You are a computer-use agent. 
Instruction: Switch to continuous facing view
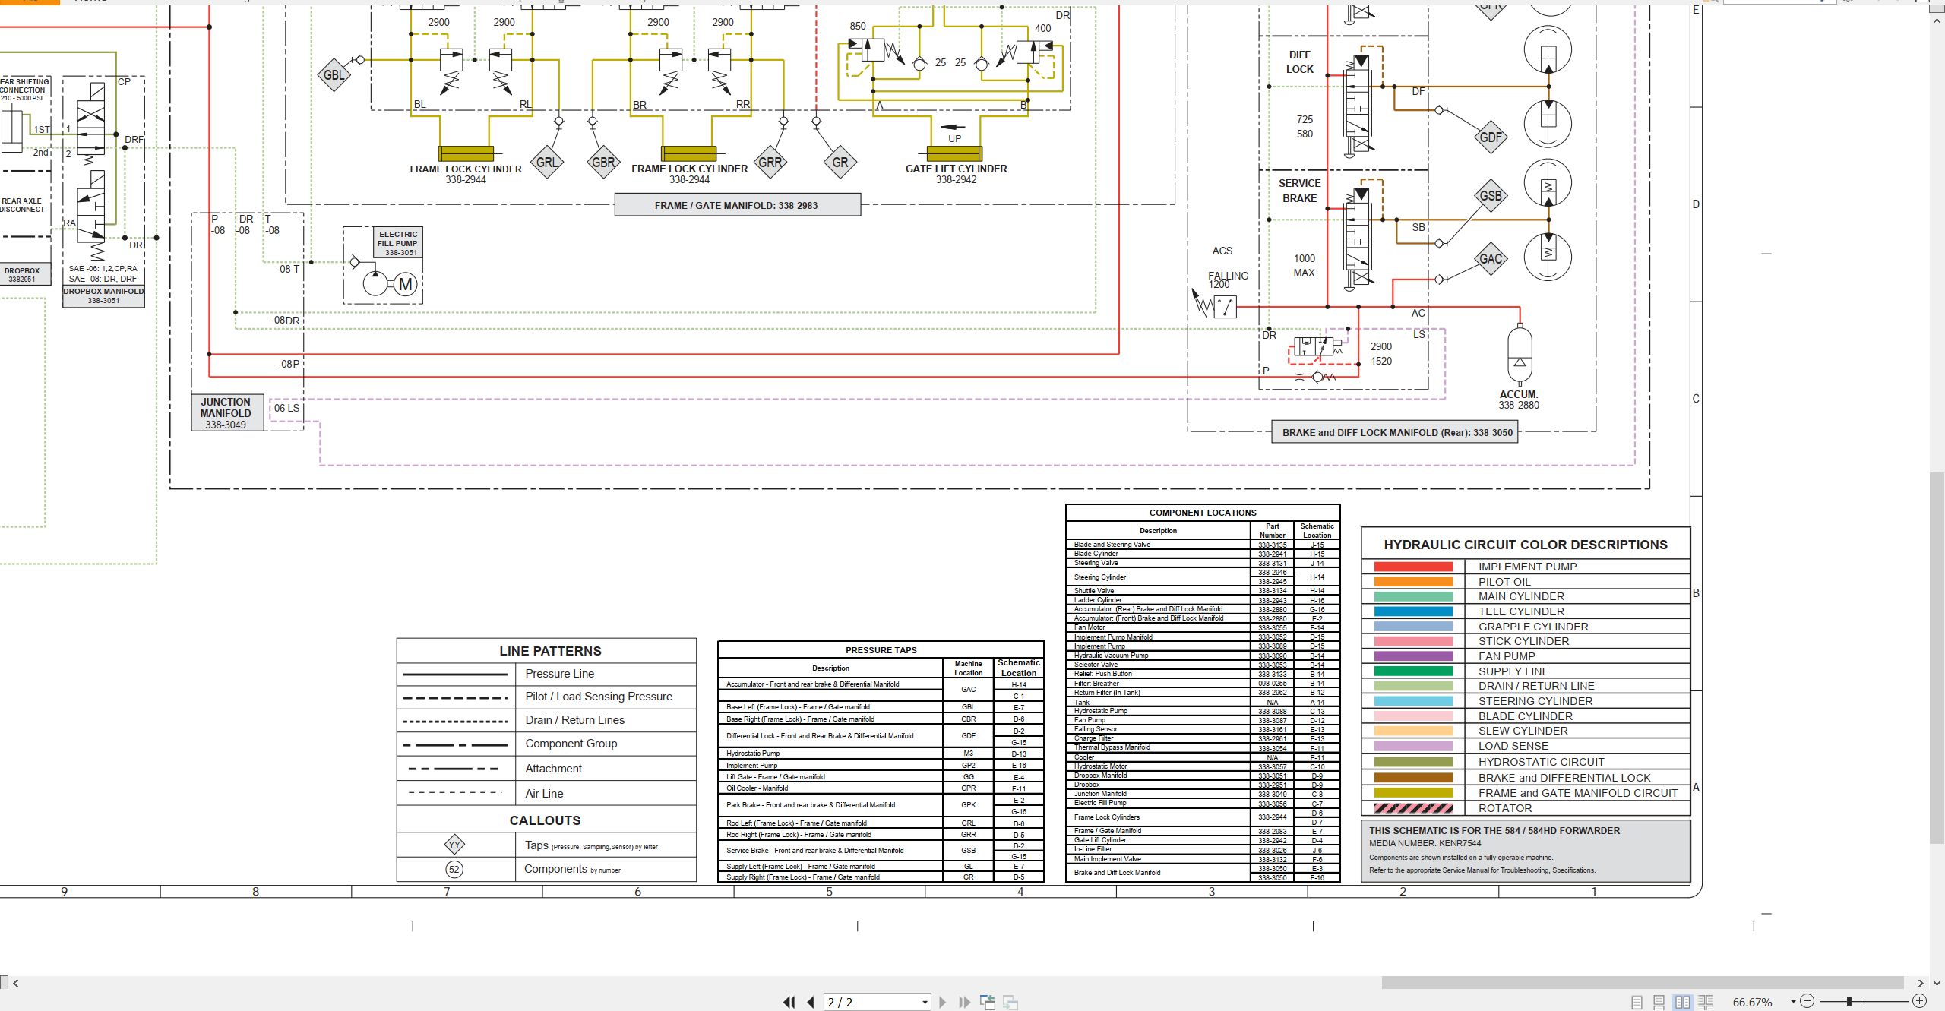point(1705,1002)
